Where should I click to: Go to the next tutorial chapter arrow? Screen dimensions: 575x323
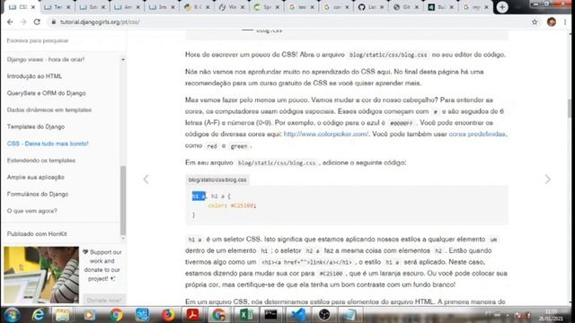tap(547, 179)
